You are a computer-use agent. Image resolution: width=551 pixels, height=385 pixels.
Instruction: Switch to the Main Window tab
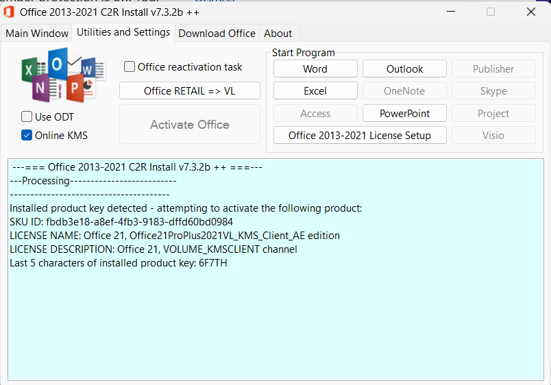(37, 34)
